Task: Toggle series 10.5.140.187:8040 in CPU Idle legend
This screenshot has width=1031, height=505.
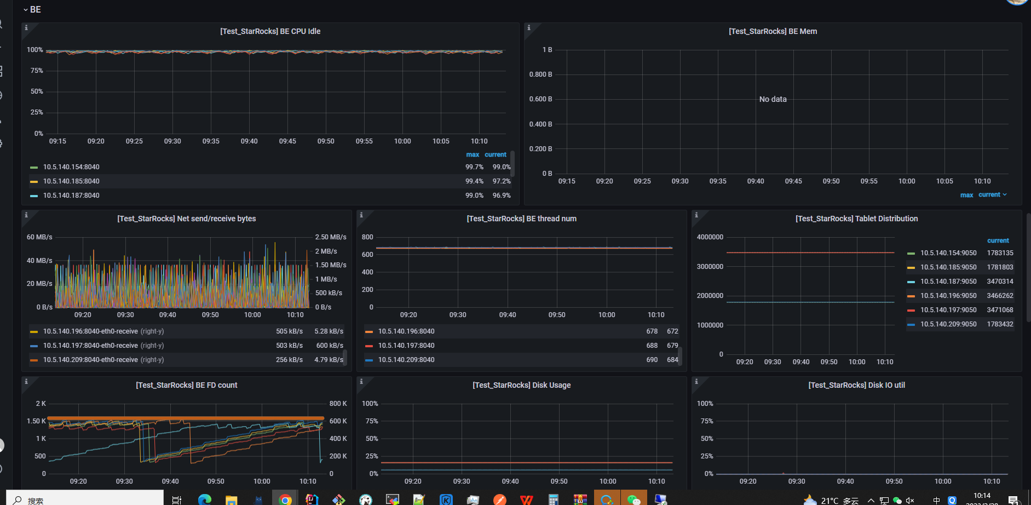Action: (71, 196)
